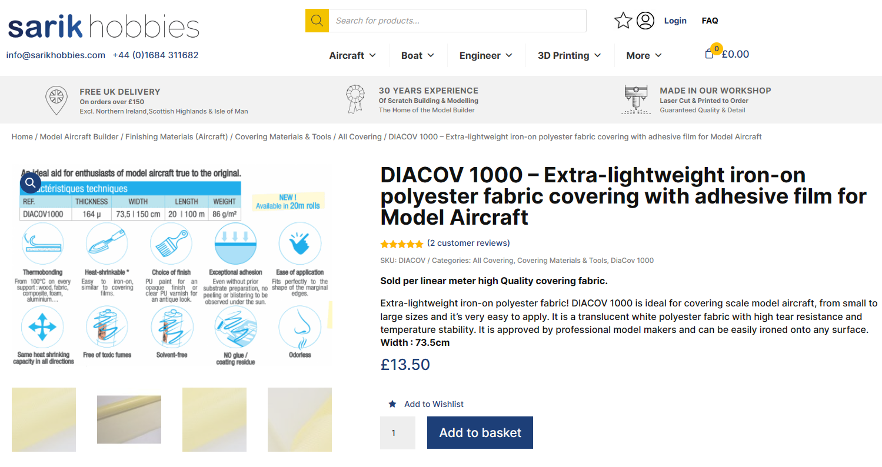Open the Engineer menu item

pos(486,55)
